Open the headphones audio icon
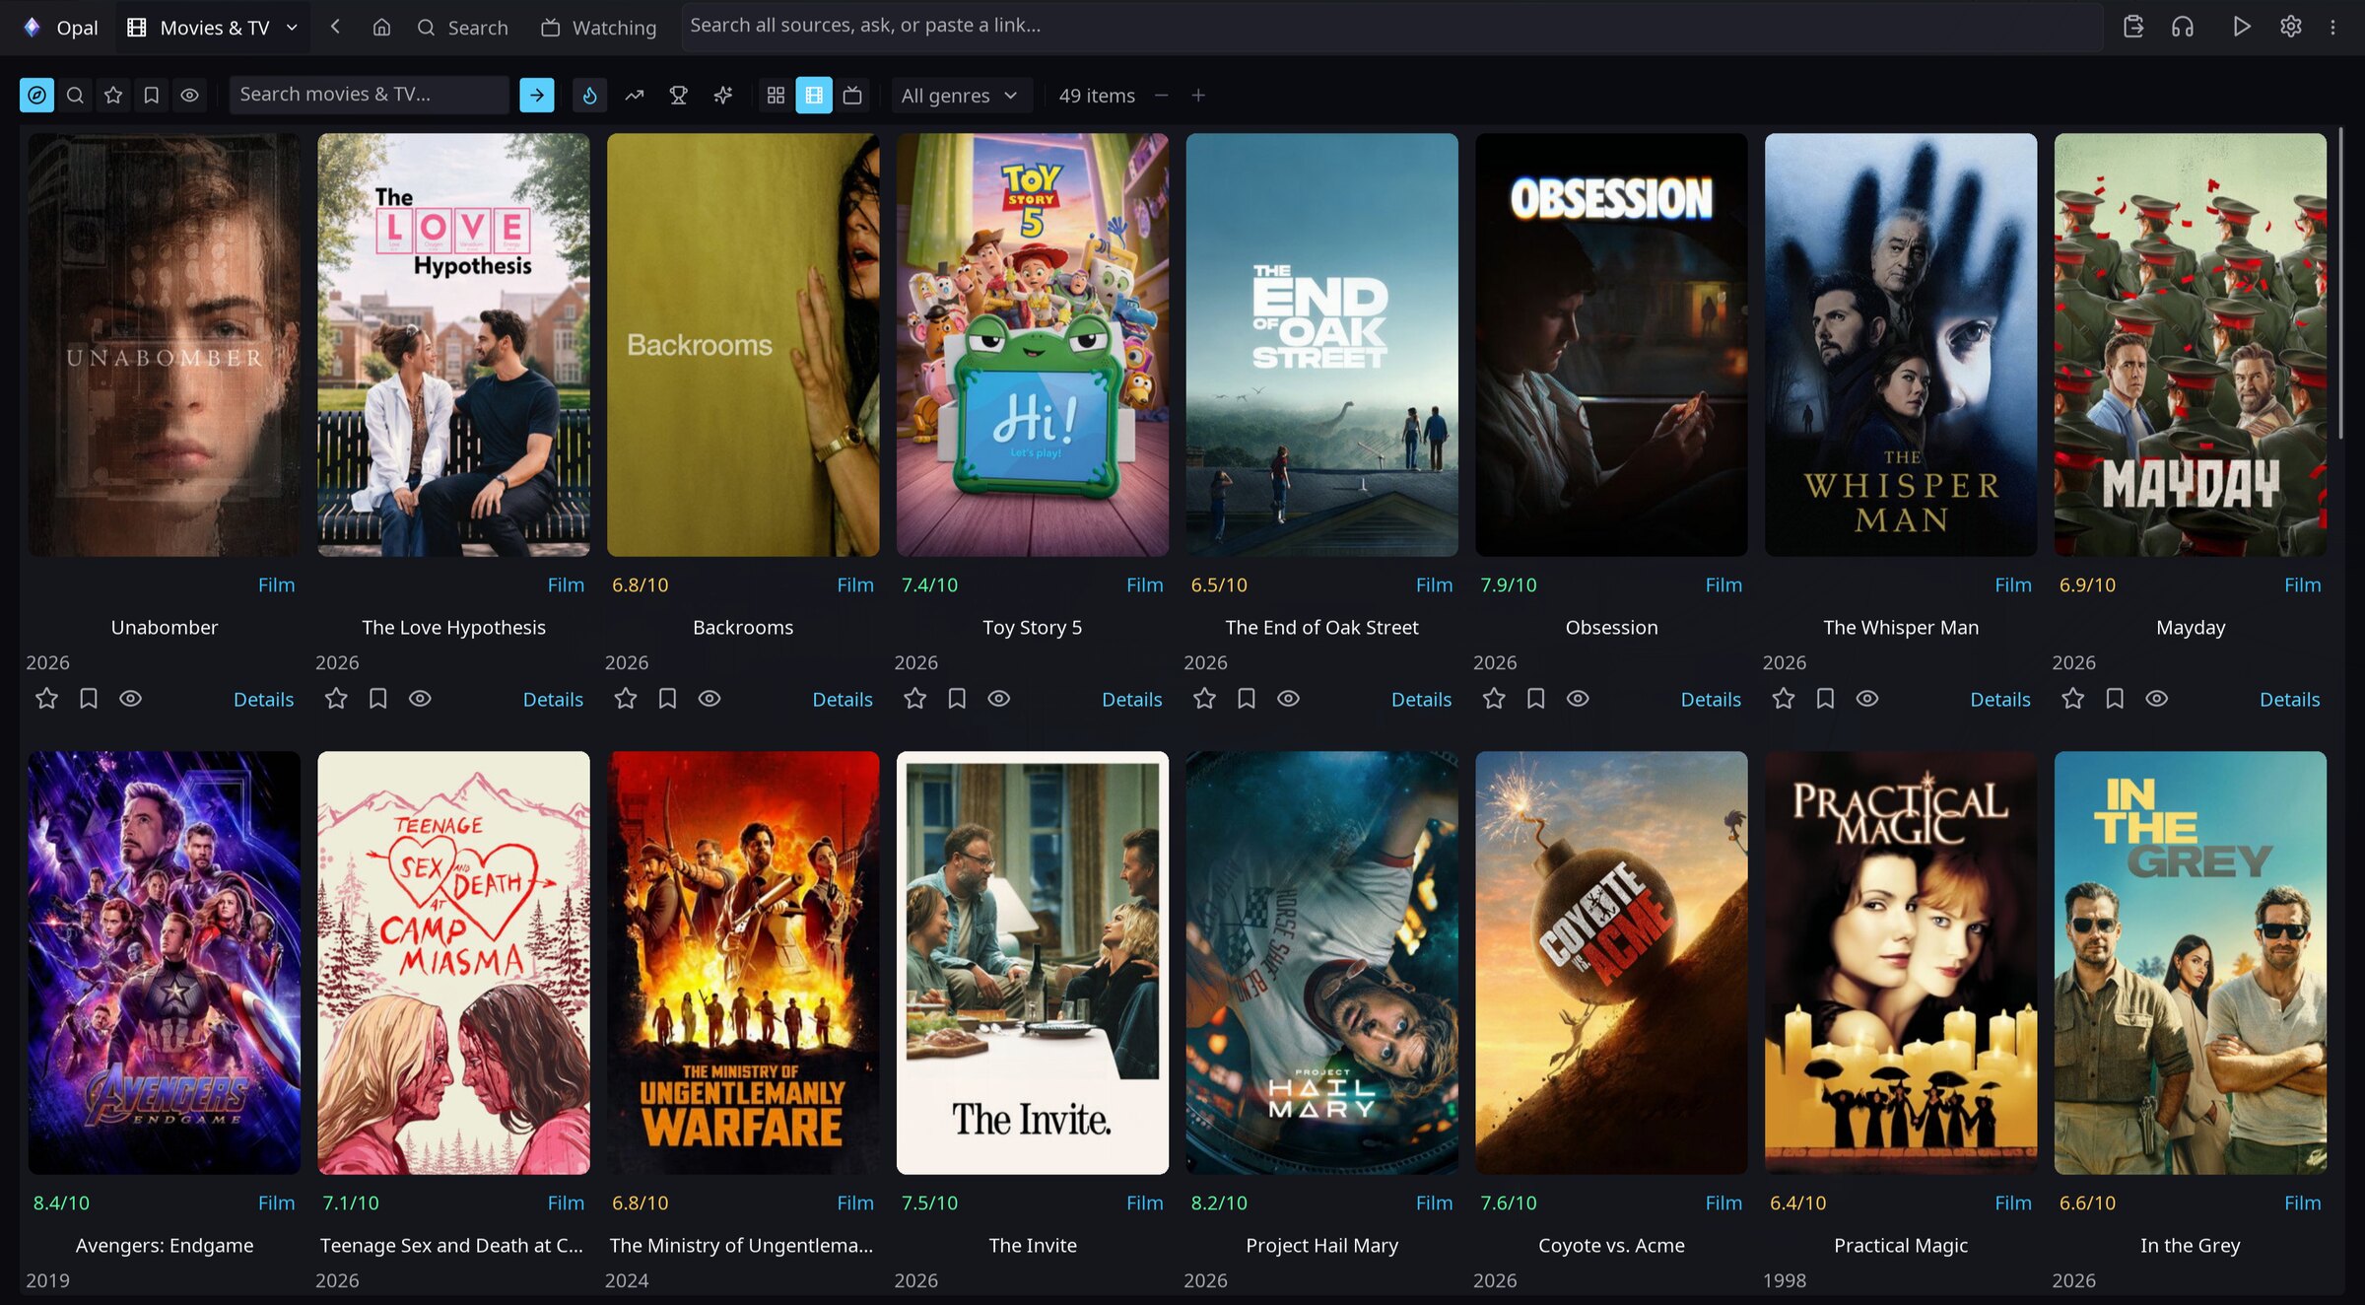The width and height of the screenshot is (2365, 1305). click(2183, 27)
